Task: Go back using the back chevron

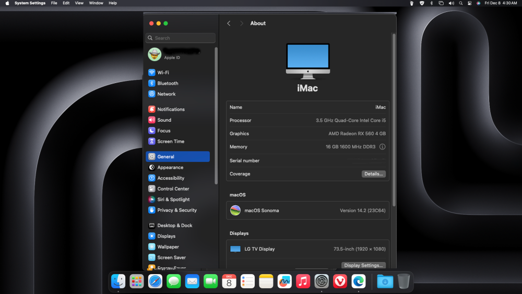Action: [229, 23]
